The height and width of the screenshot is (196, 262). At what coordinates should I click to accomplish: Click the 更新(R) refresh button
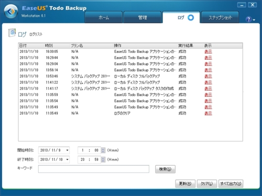pos(185,183)
